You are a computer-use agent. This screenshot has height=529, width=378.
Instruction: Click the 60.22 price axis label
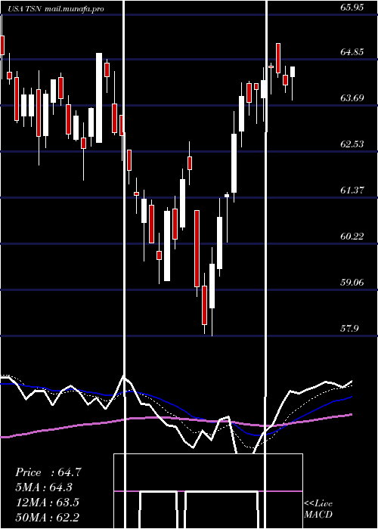coord(352,237)
